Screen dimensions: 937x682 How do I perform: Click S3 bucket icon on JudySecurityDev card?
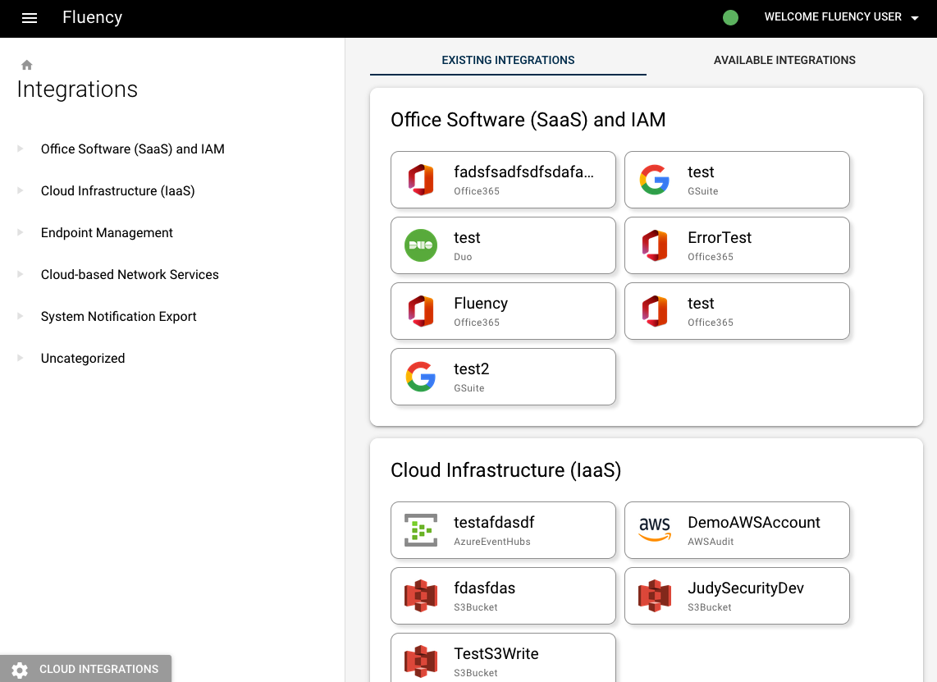tap(655, 596)
